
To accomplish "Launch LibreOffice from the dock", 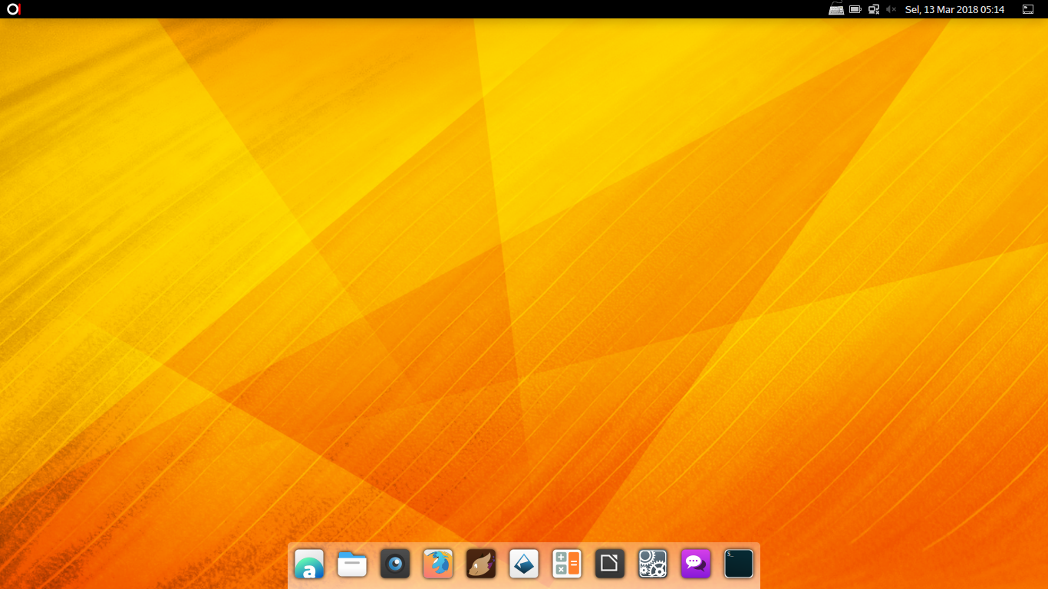I will 610,564.
